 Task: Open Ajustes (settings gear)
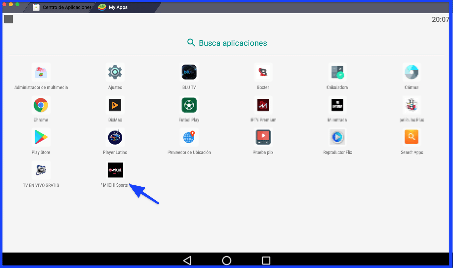[x=115, y=72]
